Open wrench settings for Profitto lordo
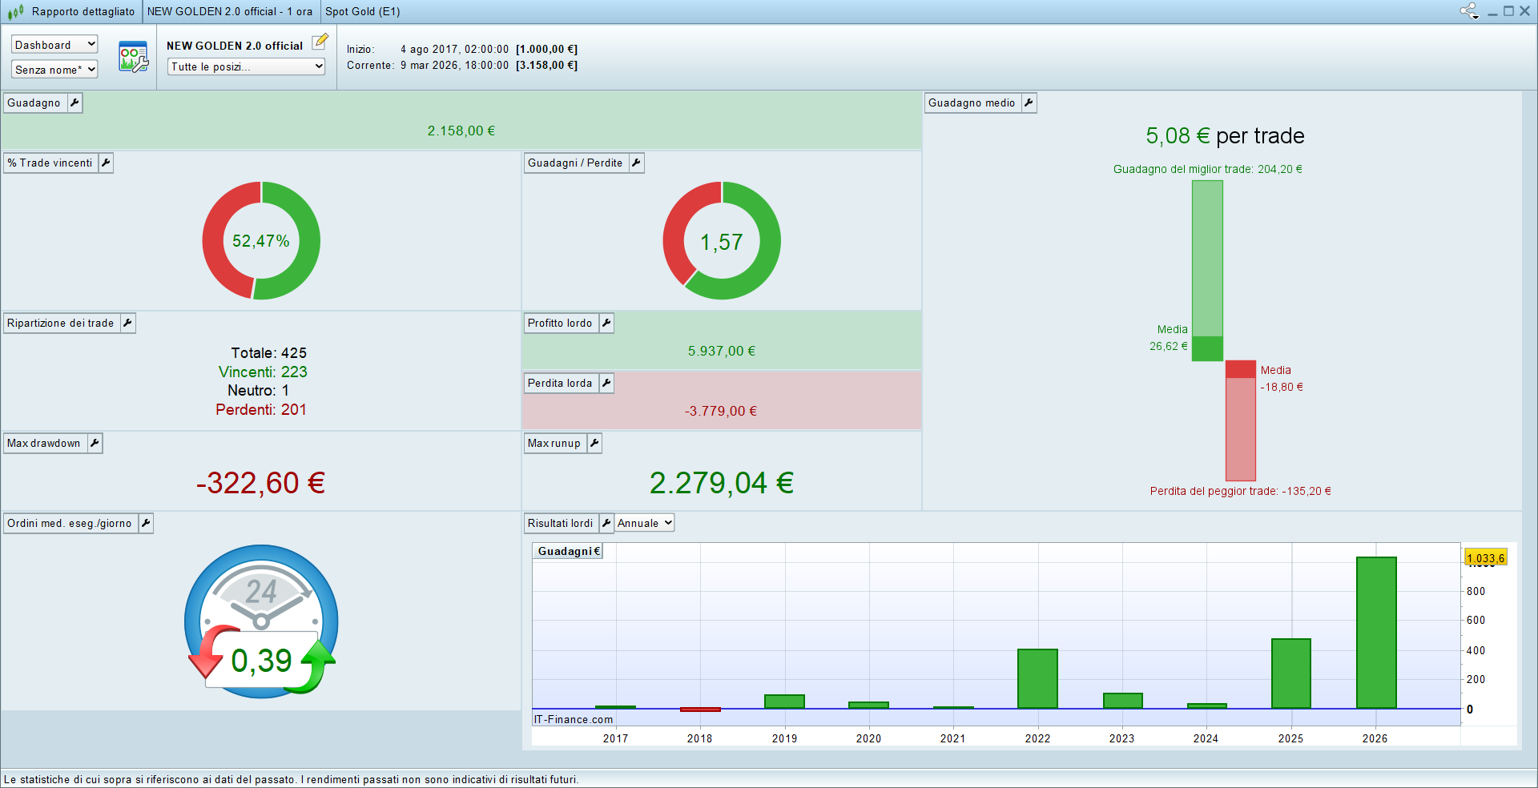 [606, 323]
